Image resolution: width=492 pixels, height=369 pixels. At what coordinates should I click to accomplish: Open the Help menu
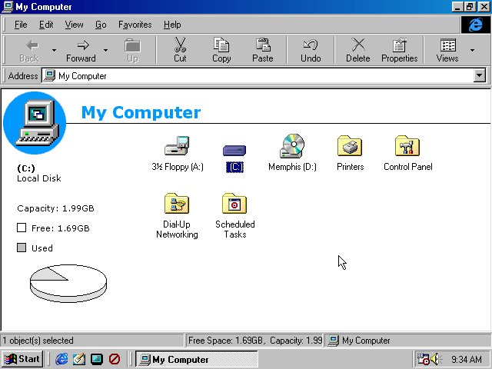pyautogui.click(x=172, y=25)
